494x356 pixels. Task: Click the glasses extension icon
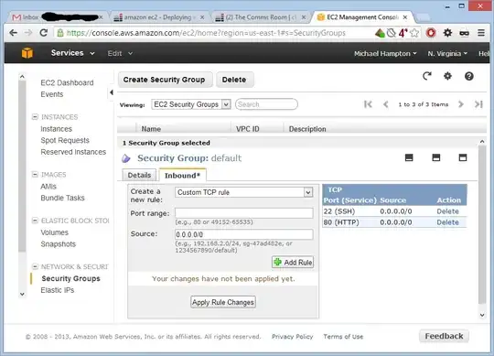[x=464, y=33]
